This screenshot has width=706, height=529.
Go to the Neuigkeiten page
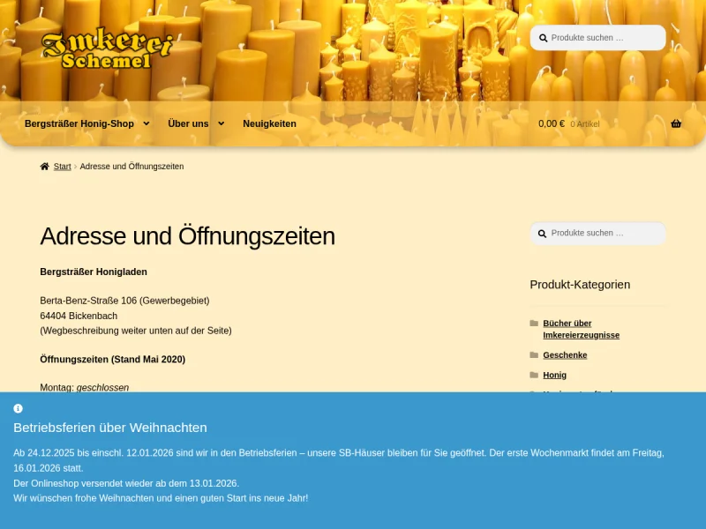(x=269, y=123)
